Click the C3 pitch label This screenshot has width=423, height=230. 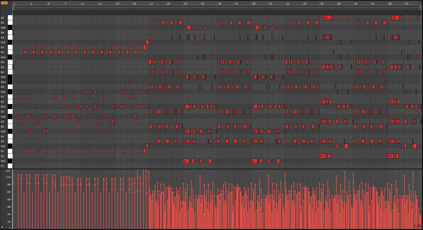point(2,122)
